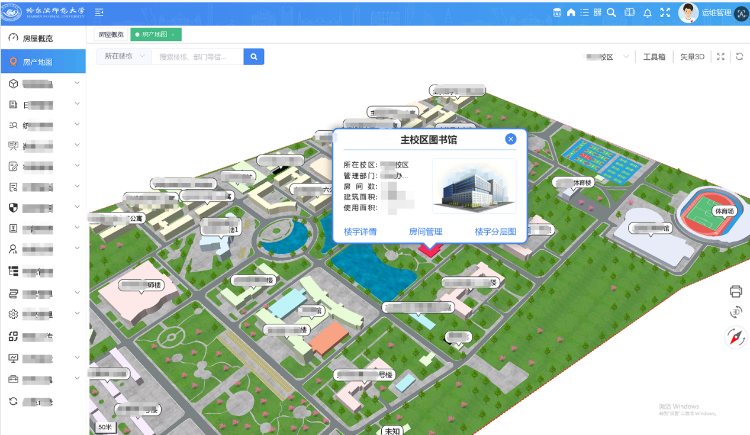Click the 楼宇详情 link in popup
The height and width of the screenshot is (435, 750).
pyautogui.click(x=360, y=232)
